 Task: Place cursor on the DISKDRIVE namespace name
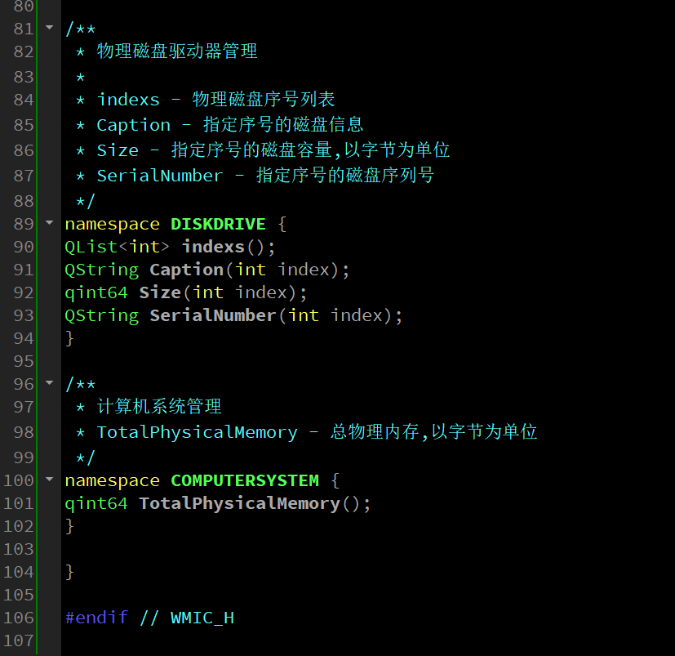pyautogui.click(x=218, y=224)
